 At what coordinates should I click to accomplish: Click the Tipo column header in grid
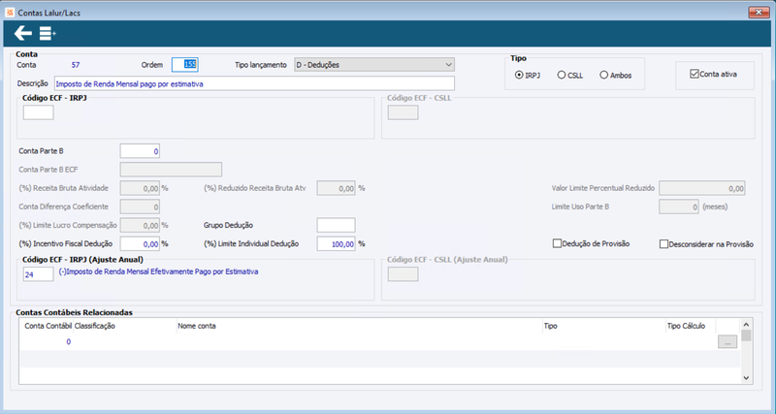pyautogui.click(x=550, y=326)
